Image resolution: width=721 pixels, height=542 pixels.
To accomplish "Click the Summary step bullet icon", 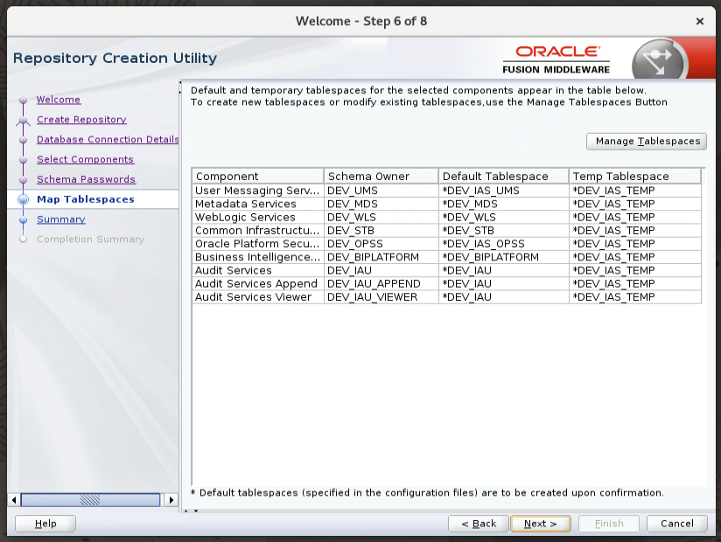I will click(x=23, y=219).
